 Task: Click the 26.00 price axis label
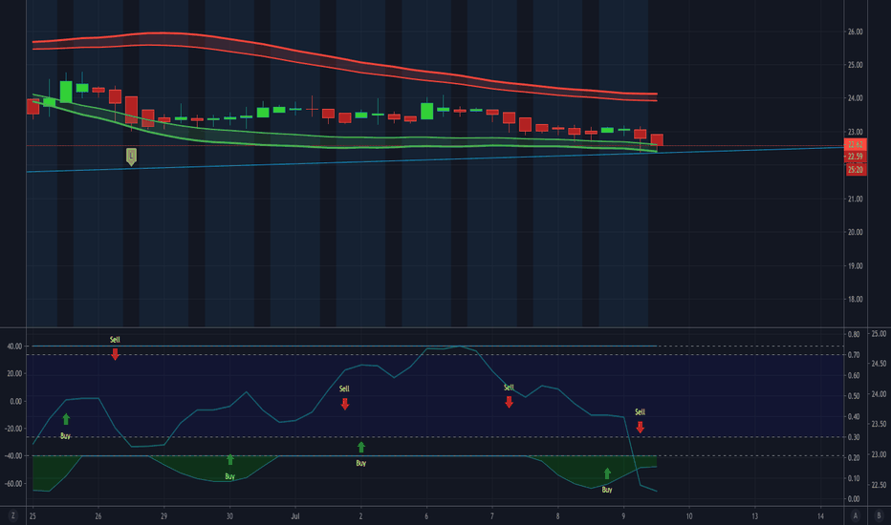pyautogui.click(x=856, y=31)
